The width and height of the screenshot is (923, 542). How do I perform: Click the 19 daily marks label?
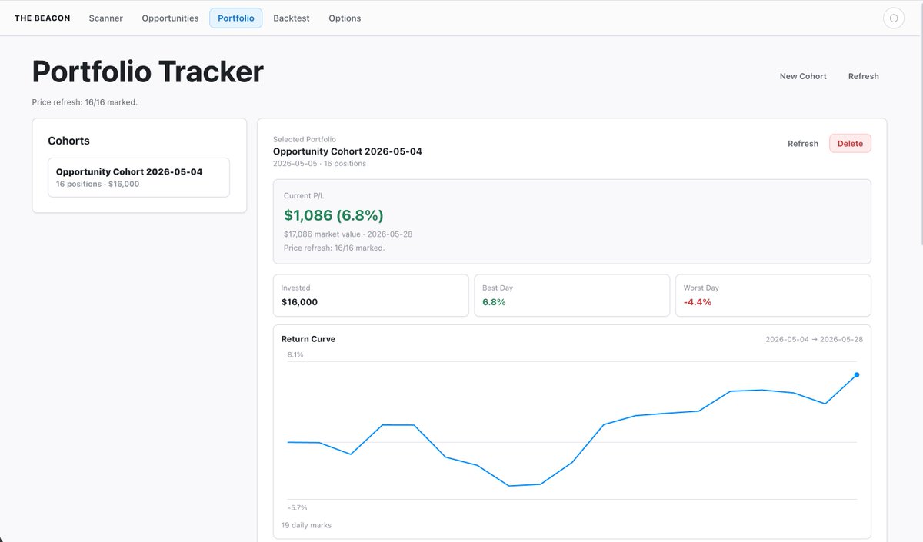(306, 525)
